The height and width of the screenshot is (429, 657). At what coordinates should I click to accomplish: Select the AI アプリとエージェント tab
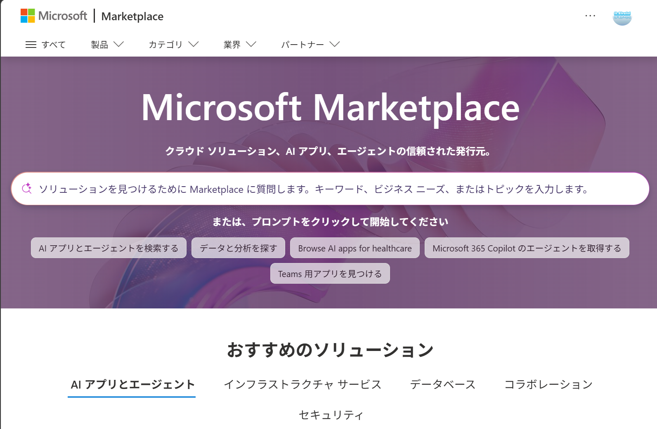[x=132, y=385]
